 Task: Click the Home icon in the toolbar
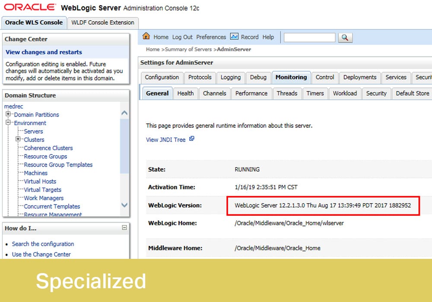pos(146,37)
